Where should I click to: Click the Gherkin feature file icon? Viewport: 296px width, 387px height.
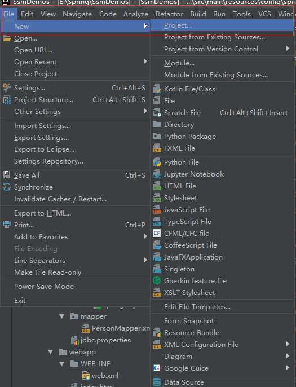[x=157, y=280]
